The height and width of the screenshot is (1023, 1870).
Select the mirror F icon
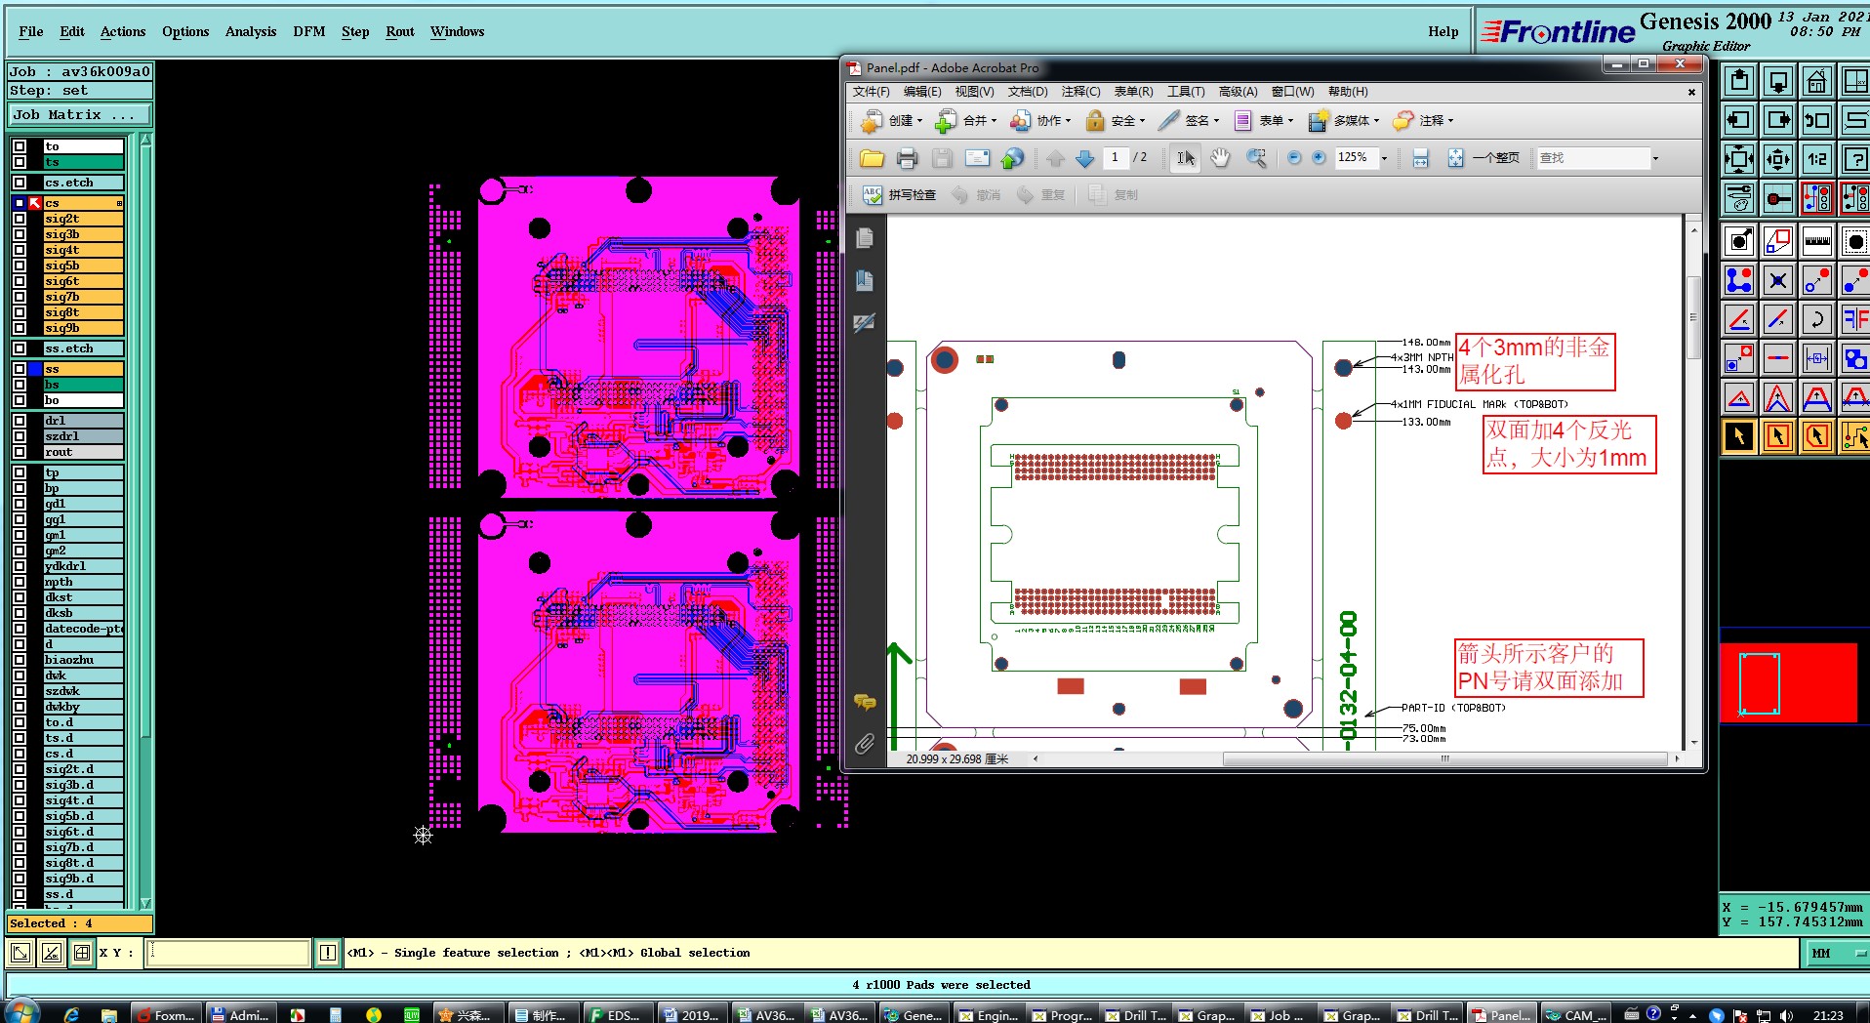1854,319
